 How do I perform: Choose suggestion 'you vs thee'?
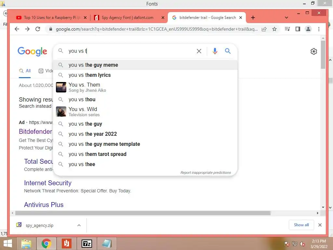click(145, 164)
